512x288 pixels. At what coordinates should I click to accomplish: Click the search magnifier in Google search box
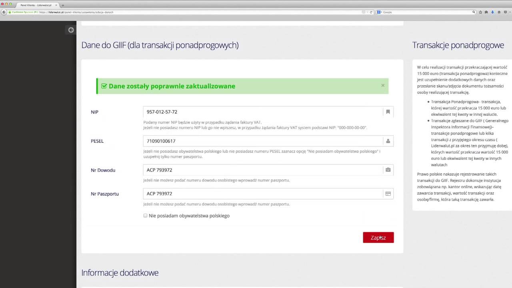(474, 12)
